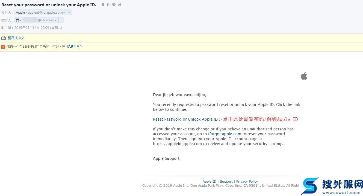363x196 pixels.
Task: Click the translate icon beside 翻译成中文
Action: (x=3, y=38)
